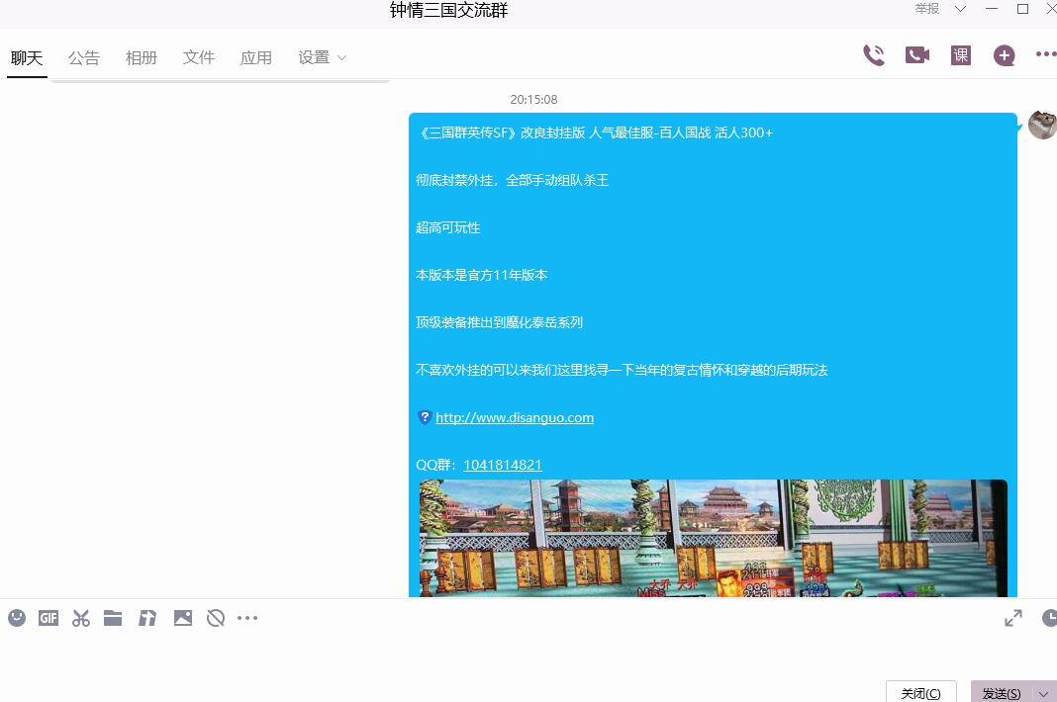
Task: Open the 应用 tab
Action: click(255, 58)
